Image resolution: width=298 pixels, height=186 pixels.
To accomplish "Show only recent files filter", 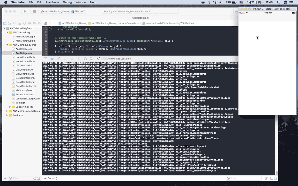I will (x=35, y=179).
